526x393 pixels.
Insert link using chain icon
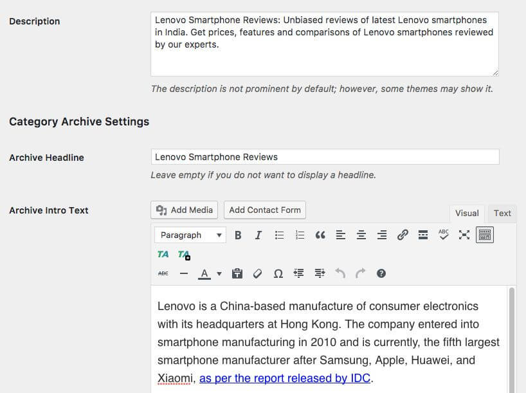[x=403, y=235]
